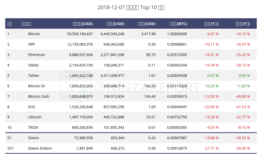This screenshot has height=159, width=262.
Task: Click EOS 1-day change -22.05 %
Action: 211,107
